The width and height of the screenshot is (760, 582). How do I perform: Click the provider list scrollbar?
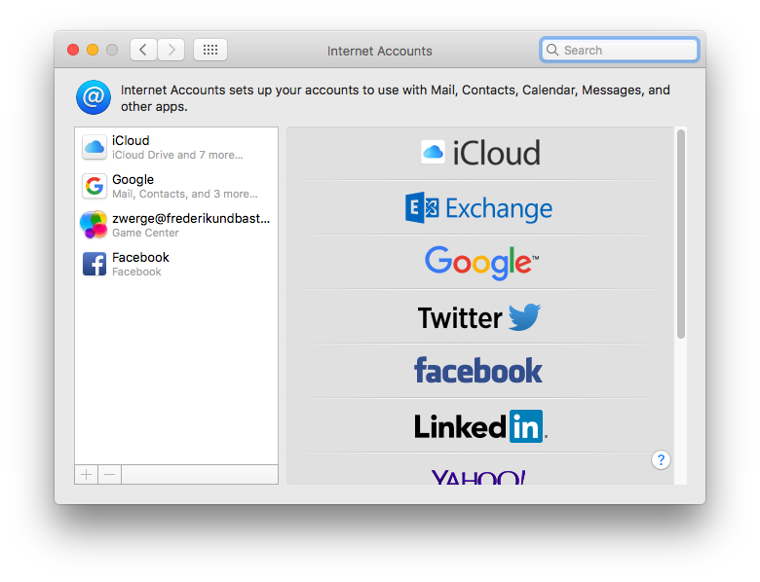pyautogui.click(x=681, y=234)
